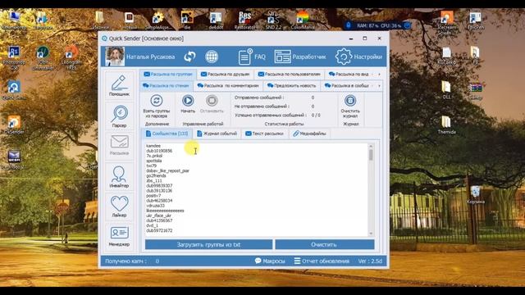Open the Текст рассылки tab

(264, 134)
